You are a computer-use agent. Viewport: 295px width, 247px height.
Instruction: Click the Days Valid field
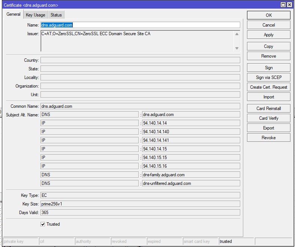(140, 213)
